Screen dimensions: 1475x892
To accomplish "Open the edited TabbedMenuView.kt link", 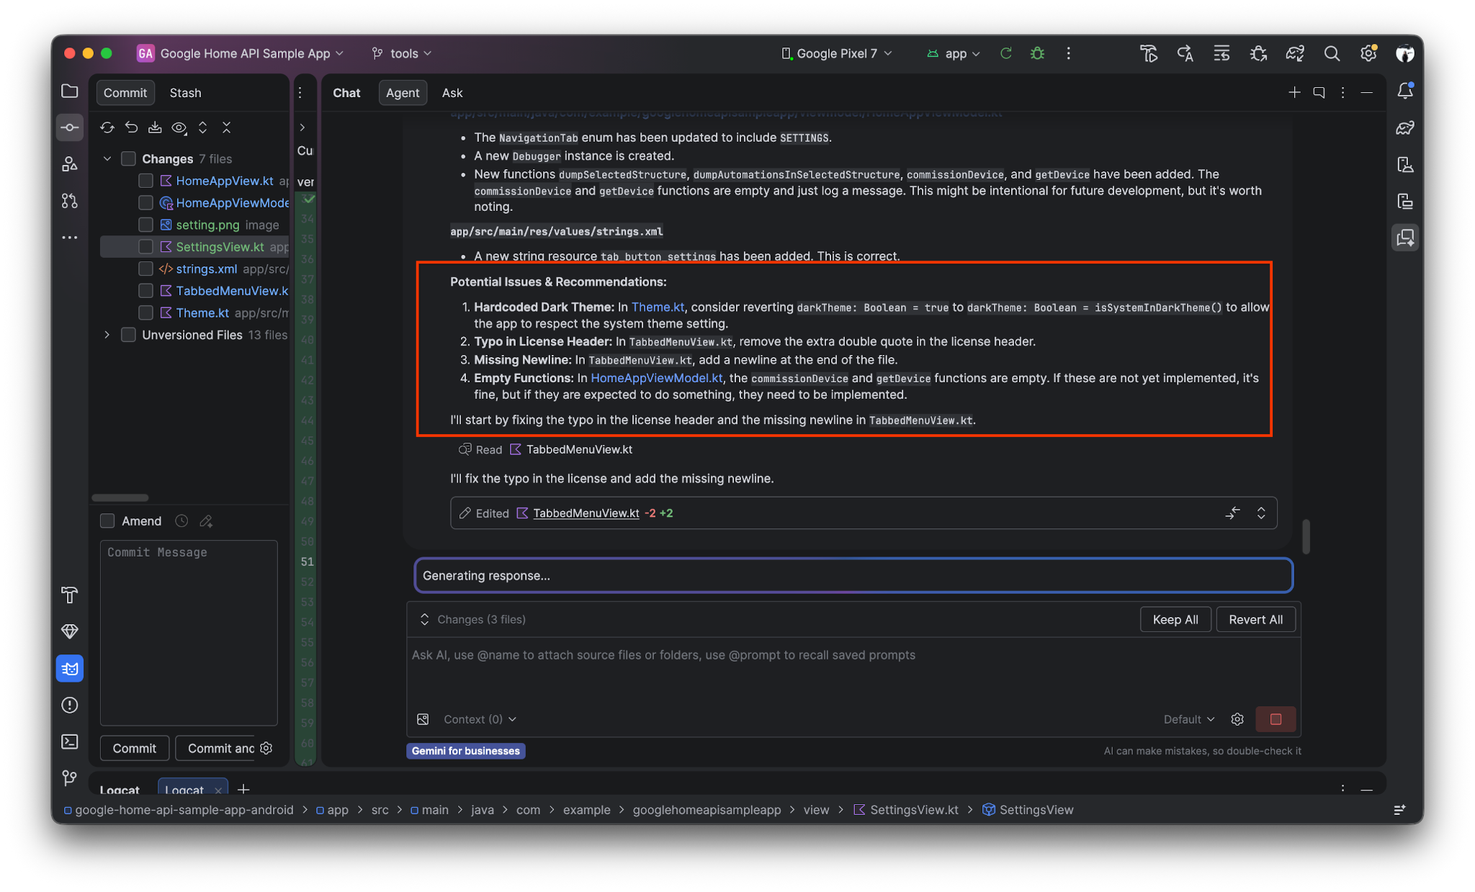I will [586, 513].
